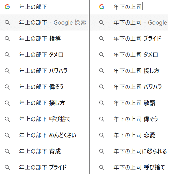Open 年上の部下 - Google 検索 result
The height and width of the screenshot is (174, 177).
tap(52, 23)
